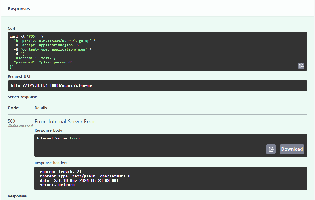
Task: Copy the curl command to clipboard
Action: click(301, 66)
